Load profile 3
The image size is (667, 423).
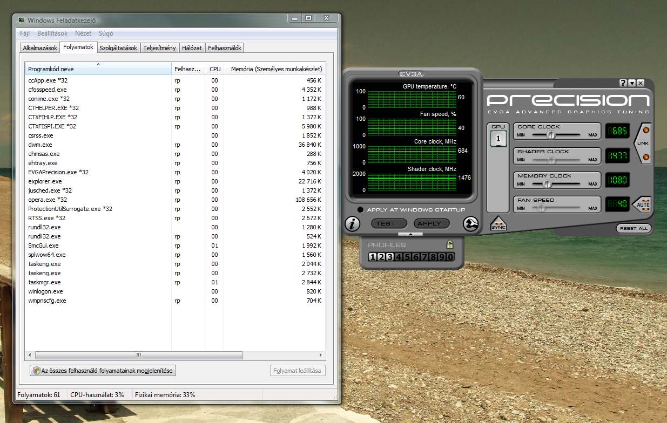coord(390,257)
